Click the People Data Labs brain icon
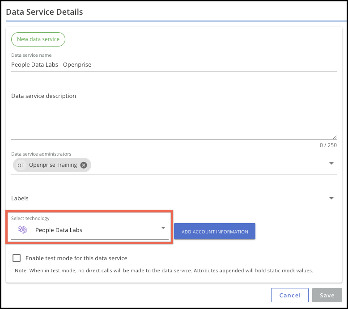 tap(22, 230)
